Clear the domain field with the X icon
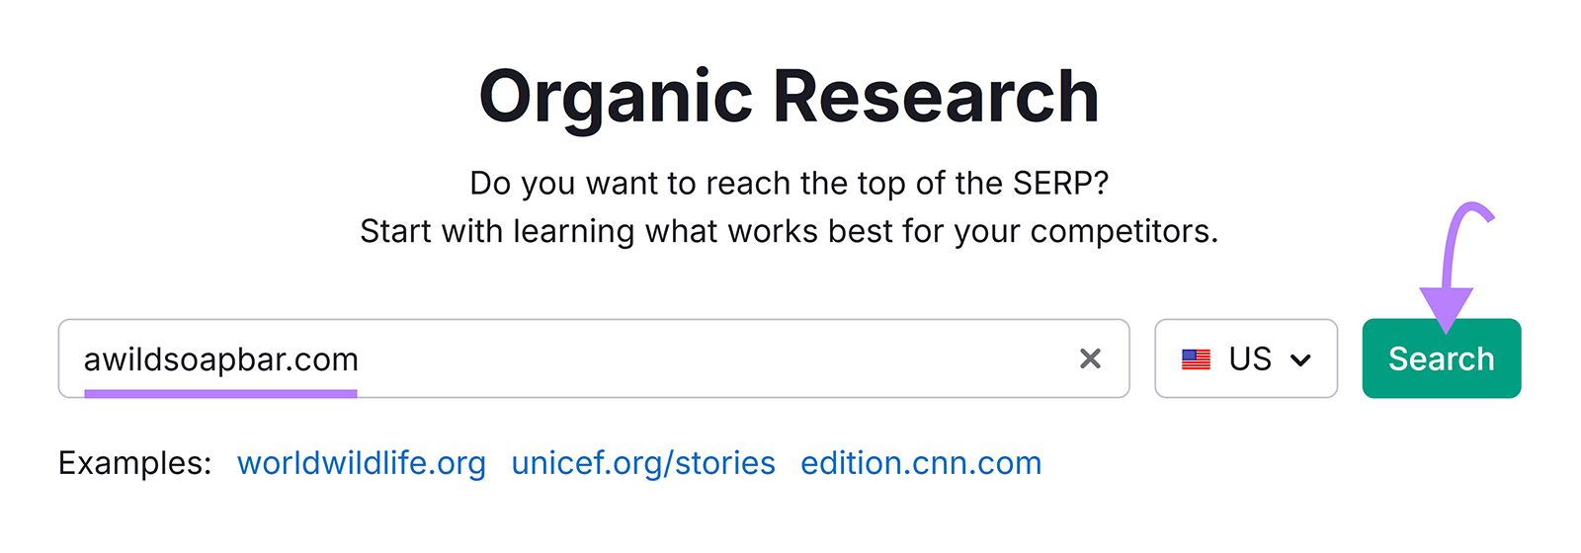Screen dimensions: 1581x553 (x=1090, y=358)
